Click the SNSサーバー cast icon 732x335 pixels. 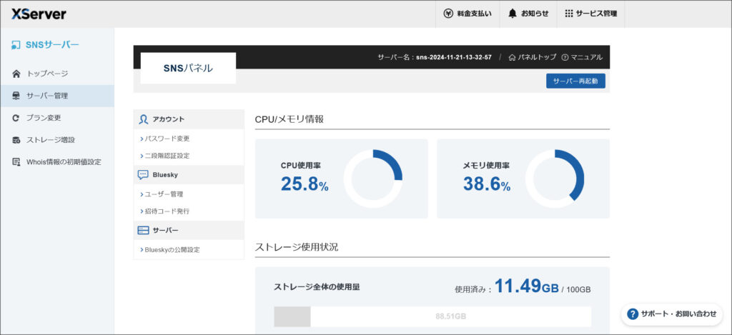click(x=16, y=45)
